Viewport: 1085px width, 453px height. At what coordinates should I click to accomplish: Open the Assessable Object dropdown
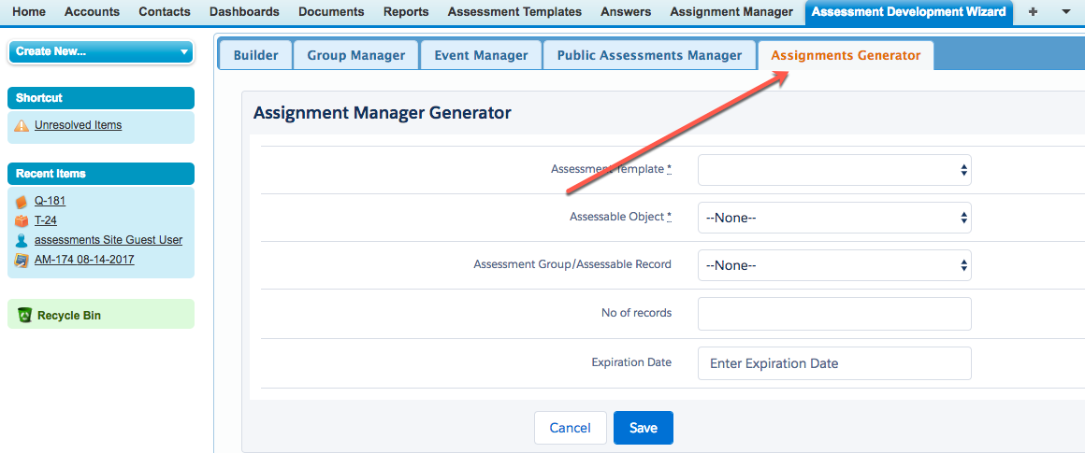click(x=834, y=218)
